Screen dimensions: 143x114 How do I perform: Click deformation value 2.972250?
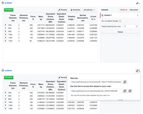(x=80, y=34)
